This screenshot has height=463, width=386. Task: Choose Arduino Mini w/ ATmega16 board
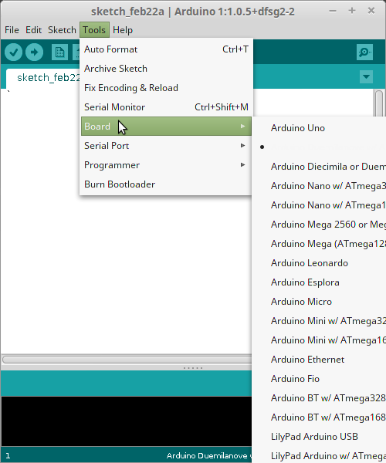(320, 340)
